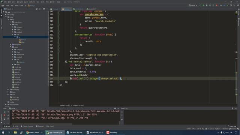240x135 pixels.
Task: Select forms.py in project tree
Action: tap(16, 77)
